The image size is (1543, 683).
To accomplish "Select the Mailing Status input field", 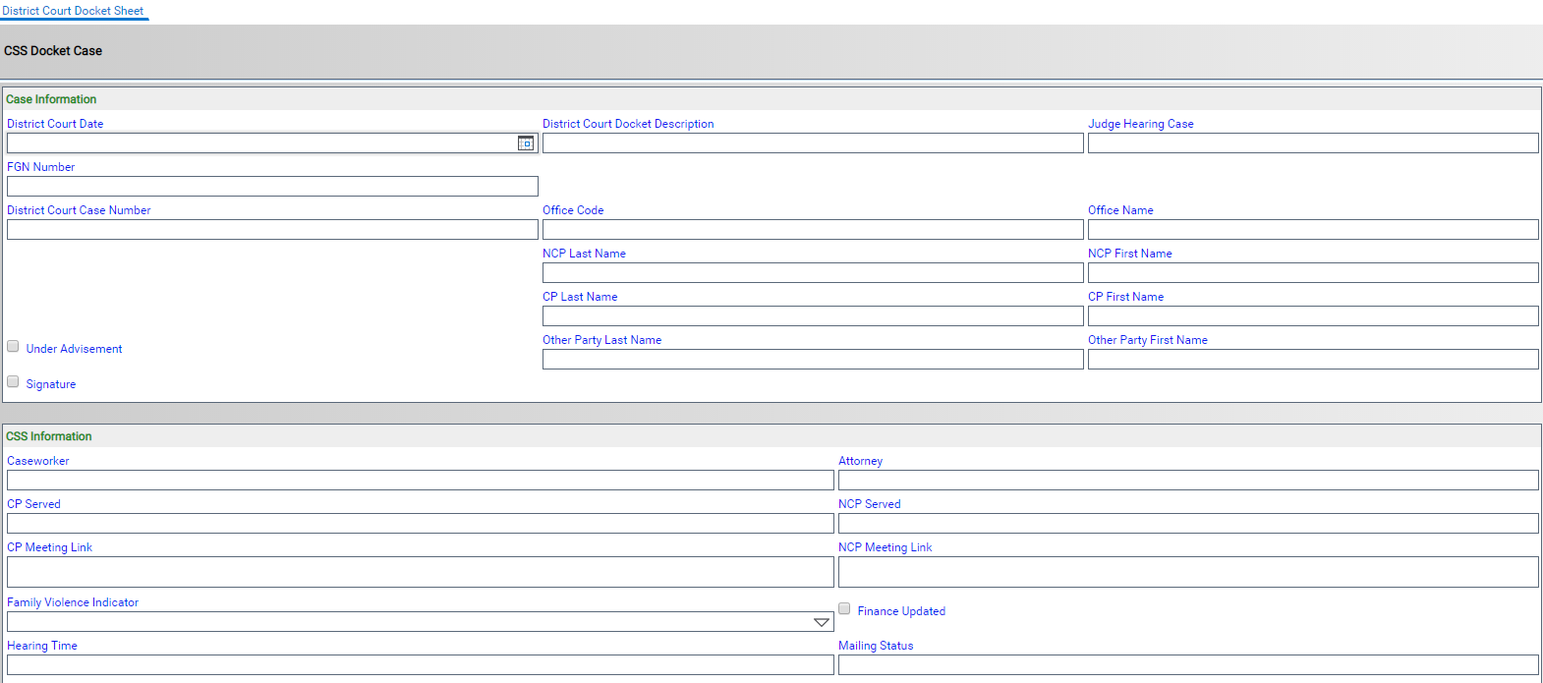I will pos(1188,665).
